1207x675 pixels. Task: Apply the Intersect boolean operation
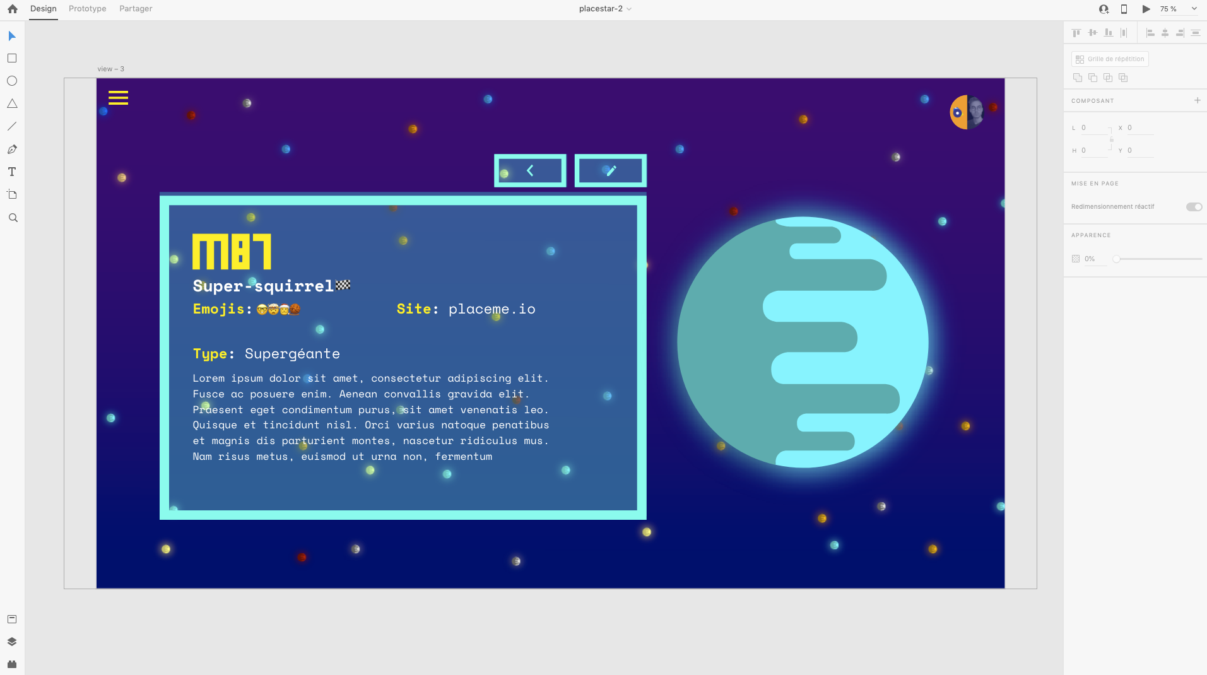pyautogui.click(x=1107, y=78)
